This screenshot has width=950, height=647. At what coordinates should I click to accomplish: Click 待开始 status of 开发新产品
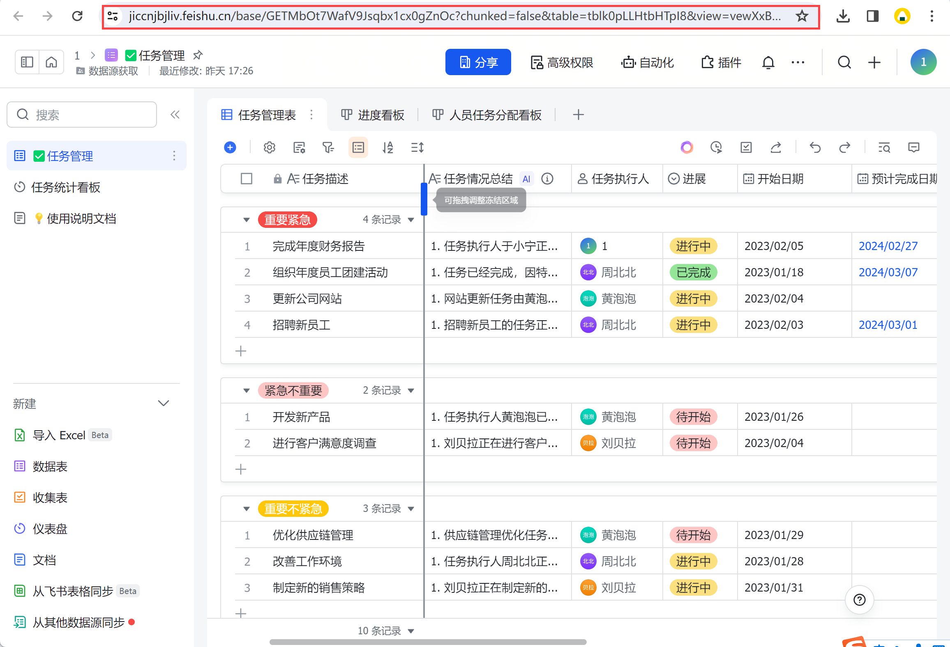(693, 417)
